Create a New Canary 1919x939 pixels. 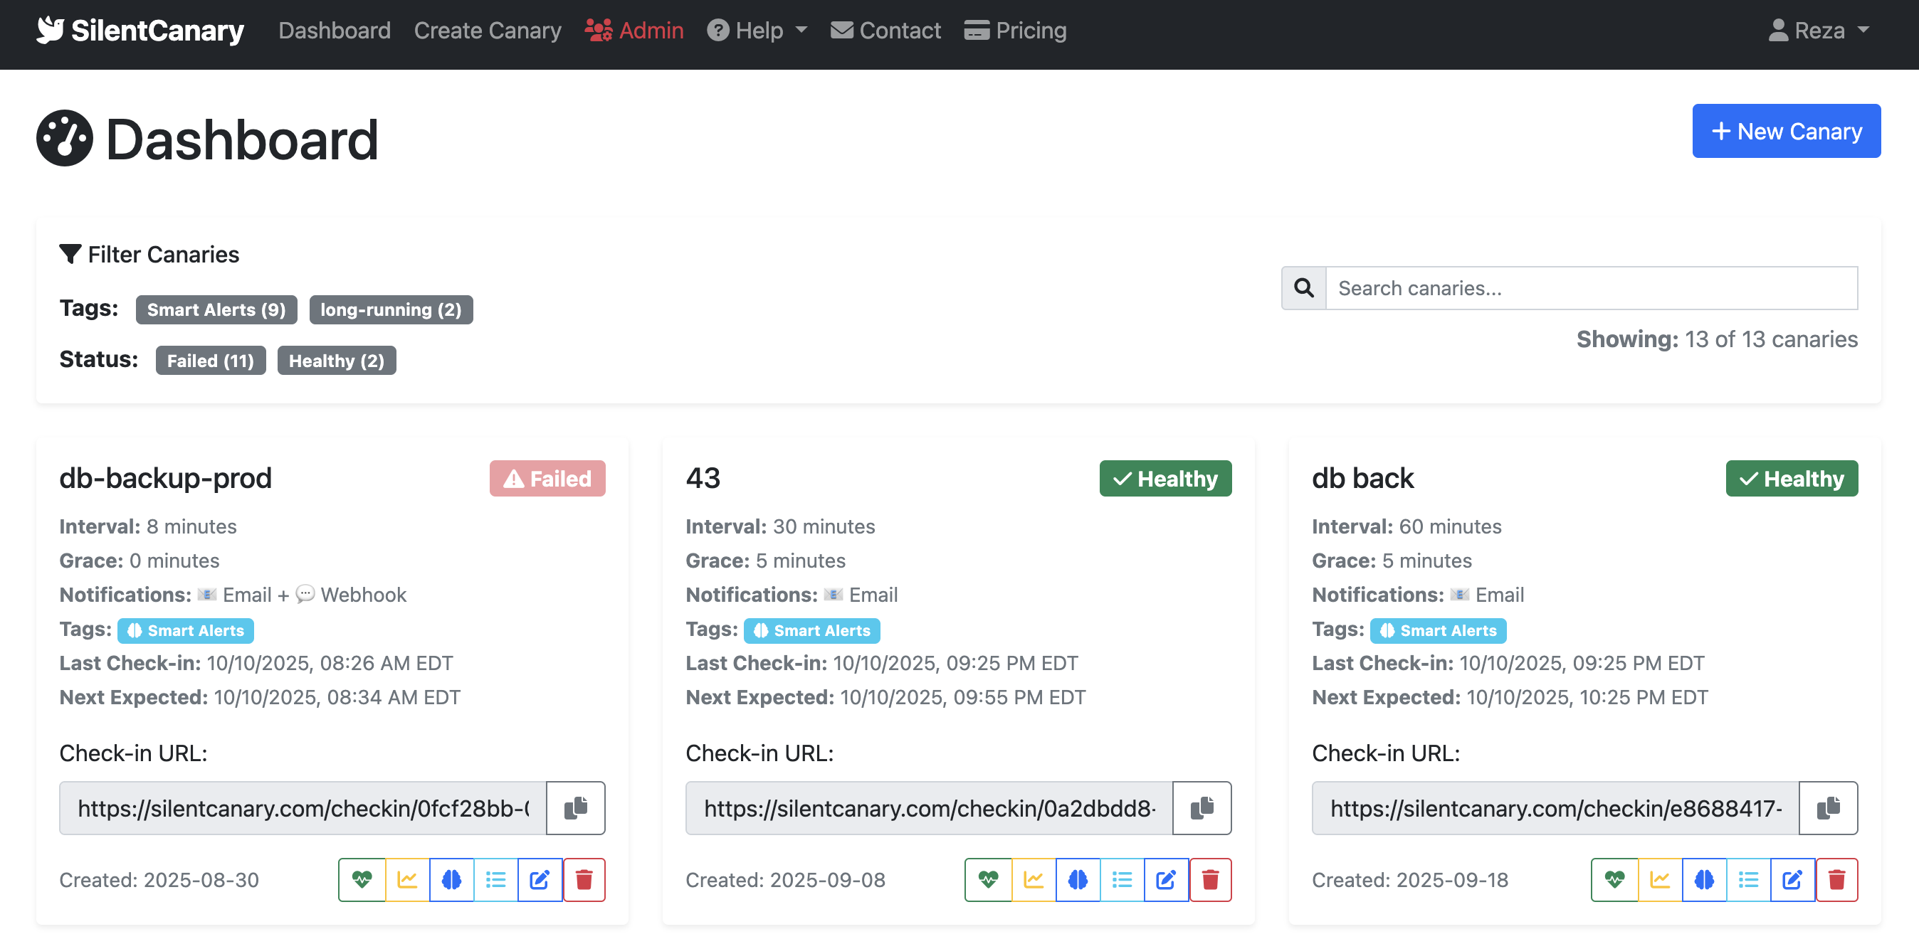tap(1787, 130)
